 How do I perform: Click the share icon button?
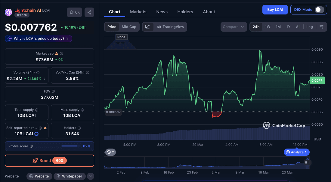pos(89,12)
